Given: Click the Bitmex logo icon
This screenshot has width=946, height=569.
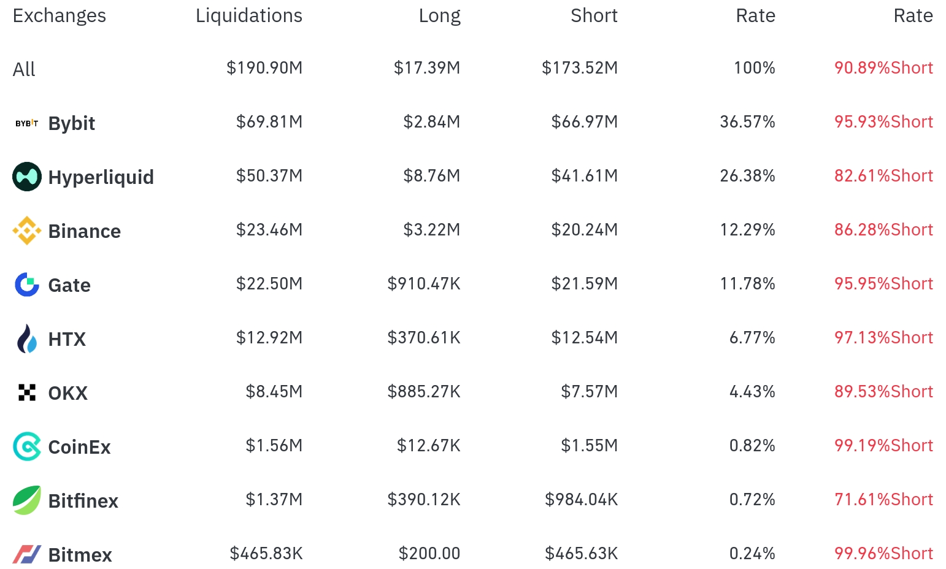Looking at the screenshot, I should tap(27, 554).
